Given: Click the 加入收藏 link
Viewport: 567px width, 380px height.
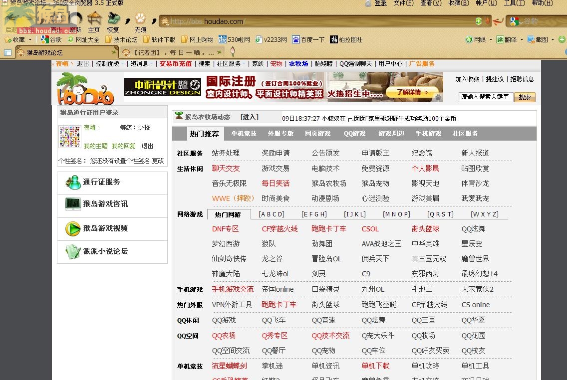Looking at the screenshot, I should (x=467, y=79).
